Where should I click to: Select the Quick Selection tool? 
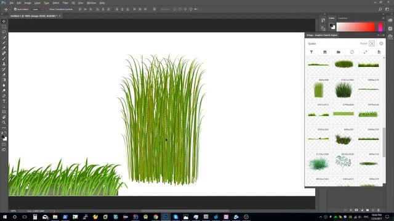[4, 37]
